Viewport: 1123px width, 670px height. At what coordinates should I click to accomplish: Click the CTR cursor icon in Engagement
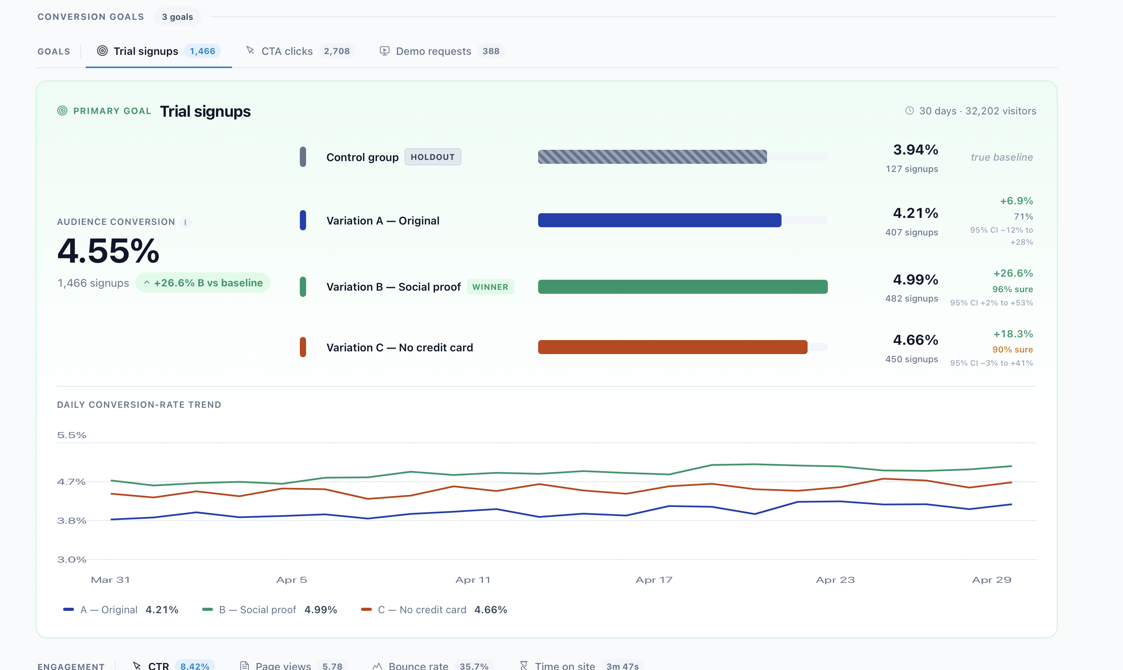[137, 665]
